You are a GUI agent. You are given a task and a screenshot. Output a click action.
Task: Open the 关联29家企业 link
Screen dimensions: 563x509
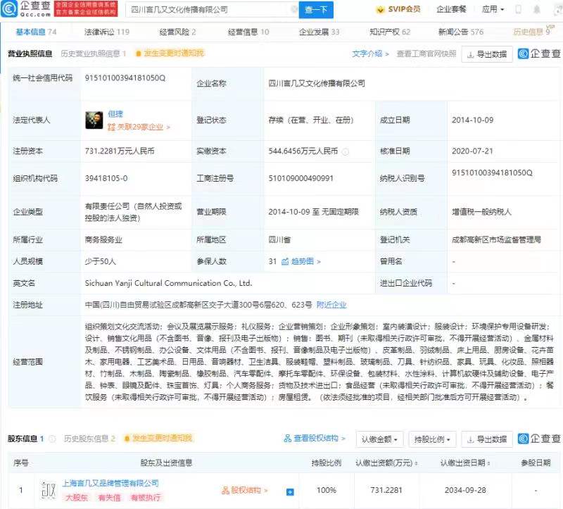(139, 127)
